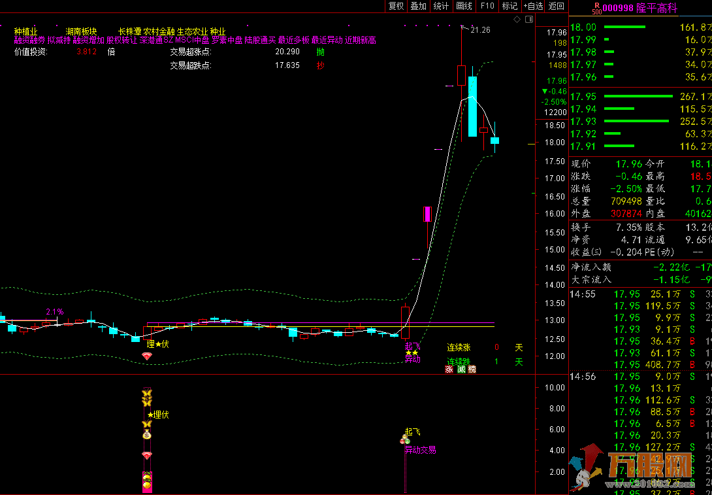Image resolution: width=712 pixels, height=495 pixels.
Task: Click the 换手 7.35% value
Action: (629, 227)
